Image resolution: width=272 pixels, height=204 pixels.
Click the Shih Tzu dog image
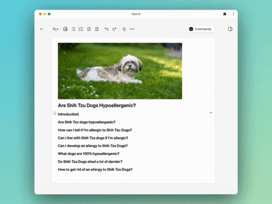pos(120,71)
